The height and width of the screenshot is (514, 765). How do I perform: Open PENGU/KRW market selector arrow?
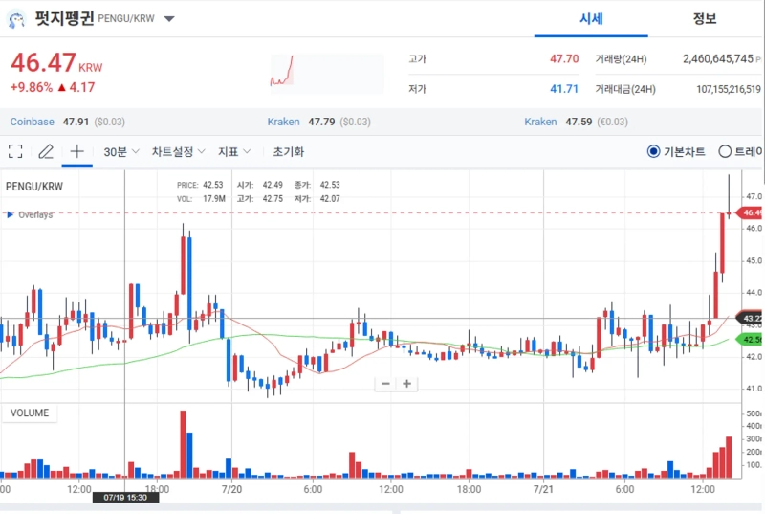(x=169, y=18)
